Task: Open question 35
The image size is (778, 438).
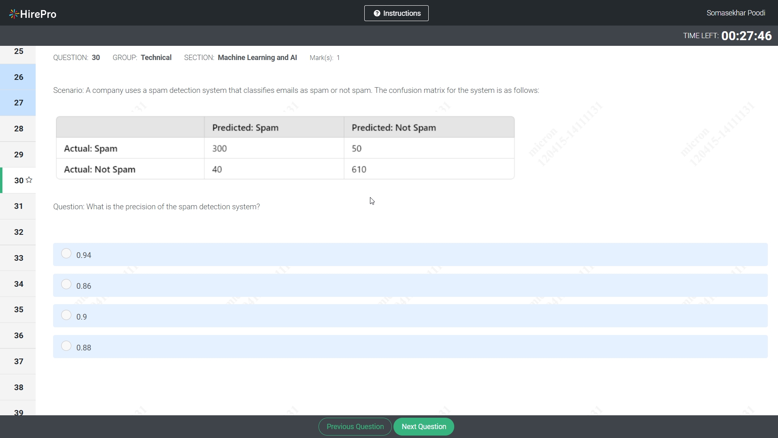Action: pos(18,310)
